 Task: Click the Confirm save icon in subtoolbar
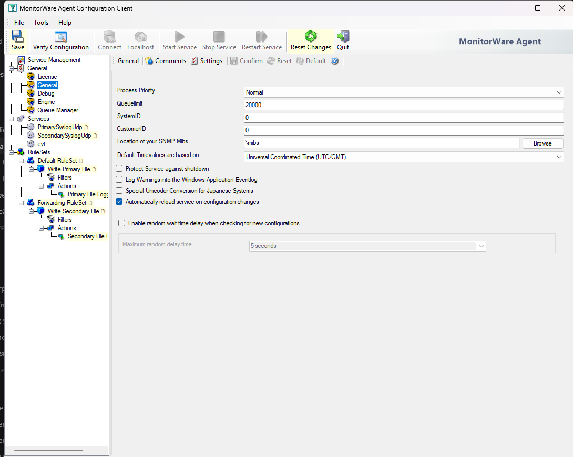point(233,61)
